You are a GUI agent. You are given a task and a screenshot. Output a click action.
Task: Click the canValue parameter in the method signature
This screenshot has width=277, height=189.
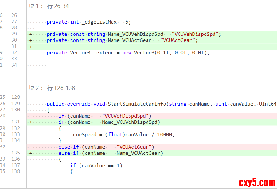241,104
